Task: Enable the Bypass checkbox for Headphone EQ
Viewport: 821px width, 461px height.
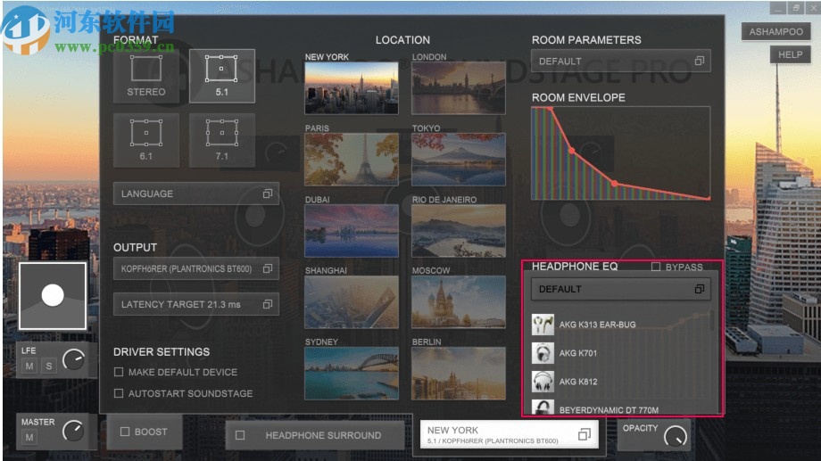Action: click(656, 267)
